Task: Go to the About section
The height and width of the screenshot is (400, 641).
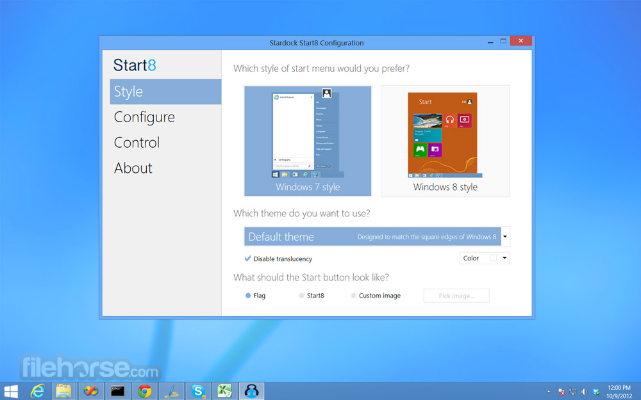Action: (133, 168)
